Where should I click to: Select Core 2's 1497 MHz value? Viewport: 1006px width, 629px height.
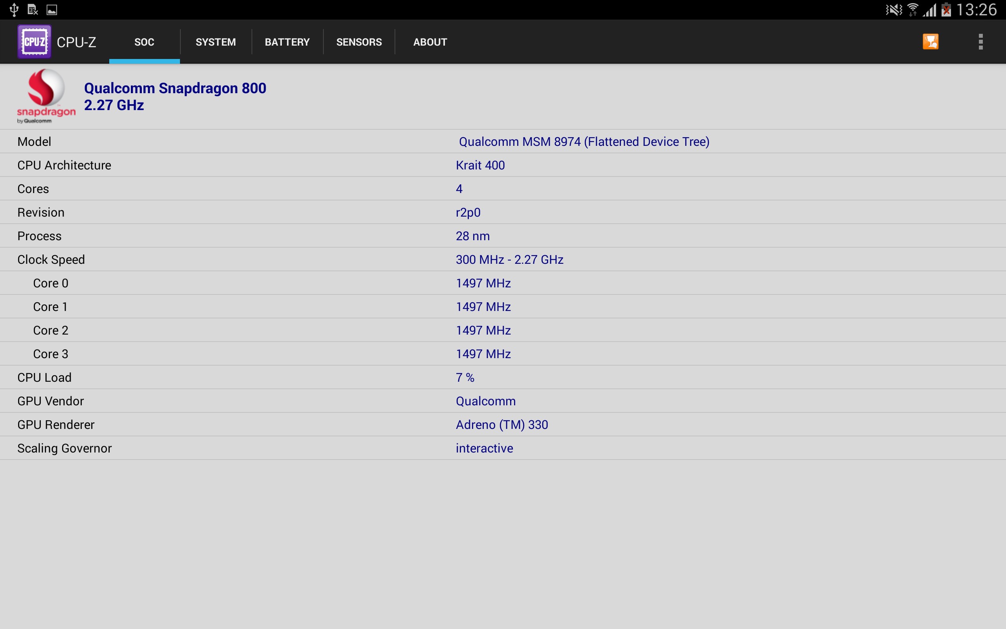(483, 330)
